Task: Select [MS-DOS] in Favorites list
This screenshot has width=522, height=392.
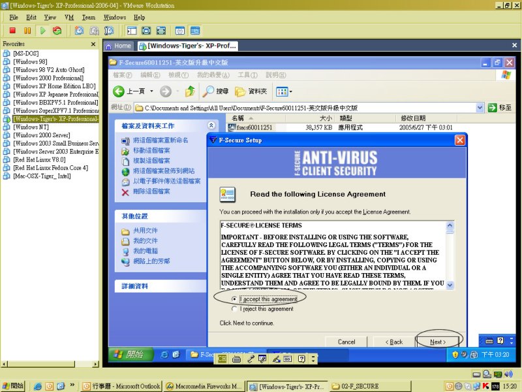Action: point(25,54)
